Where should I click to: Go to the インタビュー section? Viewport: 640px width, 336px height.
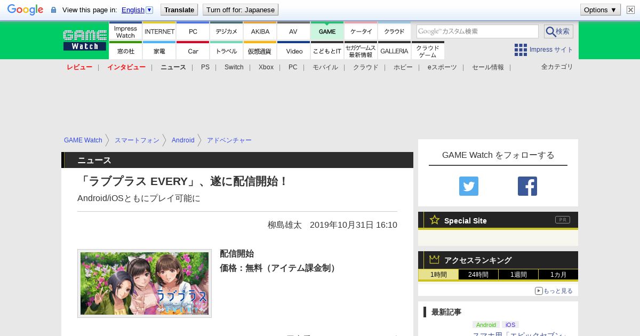[126, 67]
